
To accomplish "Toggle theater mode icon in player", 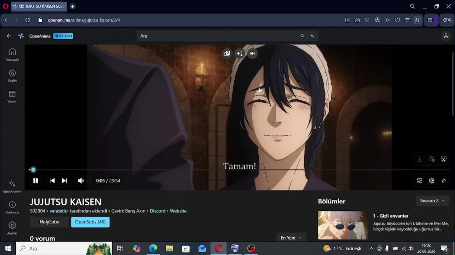I will [420, 181].
